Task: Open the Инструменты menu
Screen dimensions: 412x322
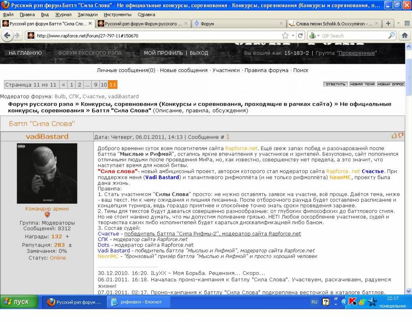Action: (117, 15)
